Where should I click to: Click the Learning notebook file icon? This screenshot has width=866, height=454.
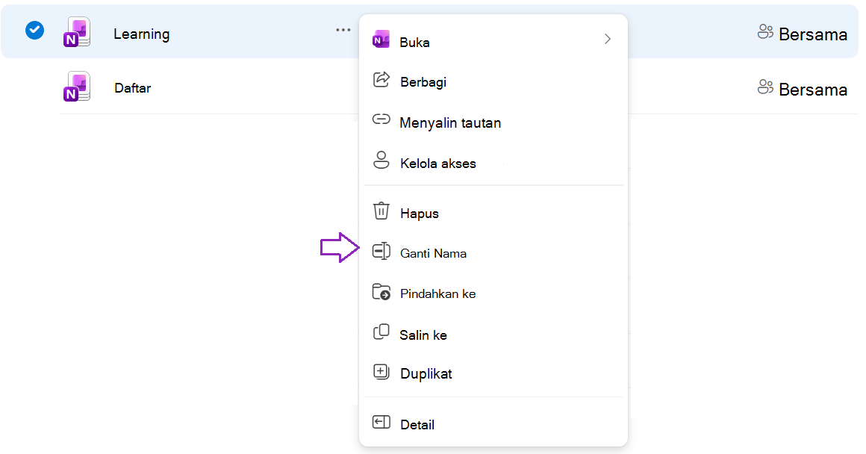pyautogui.click(x=77, y=32)
